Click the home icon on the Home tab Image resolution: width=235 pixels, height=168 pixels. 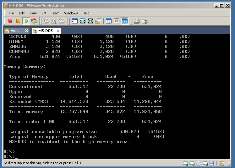7,31
